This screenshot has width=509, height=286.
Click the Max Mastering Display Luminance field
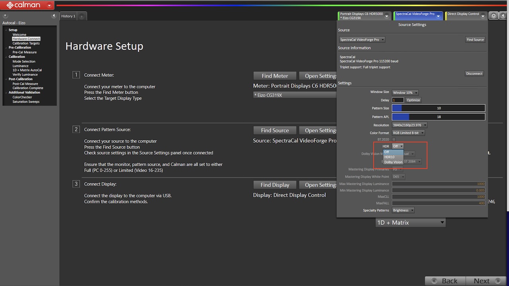[439, 184]
